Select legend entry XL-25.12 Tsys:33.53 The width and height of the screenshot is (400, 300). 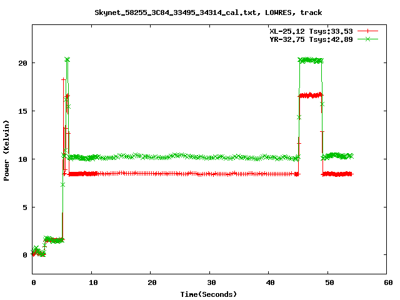[x=311, y=31]
